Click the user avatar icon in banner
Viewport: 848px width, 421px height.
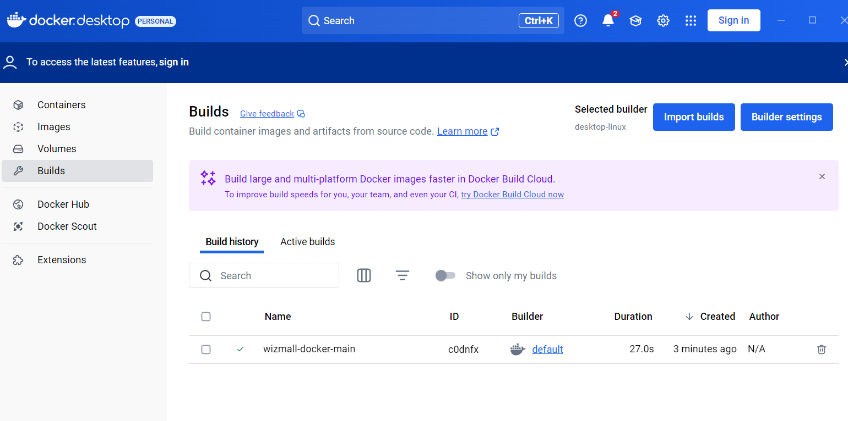[x=10, y=62]
